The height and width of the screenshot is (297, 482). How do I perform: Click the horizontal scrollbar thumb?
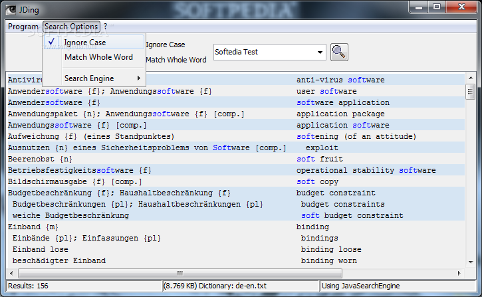(x=180, y=273)
